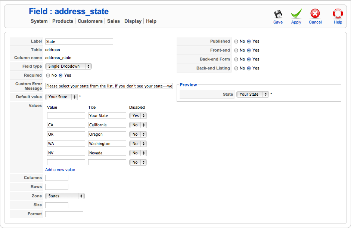Open the Field type dropdown

(68, 66)
